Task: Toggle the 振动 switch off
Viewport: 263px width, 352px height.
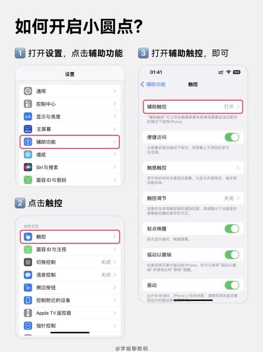Action: pyautogui.click(x=232, y=285)
